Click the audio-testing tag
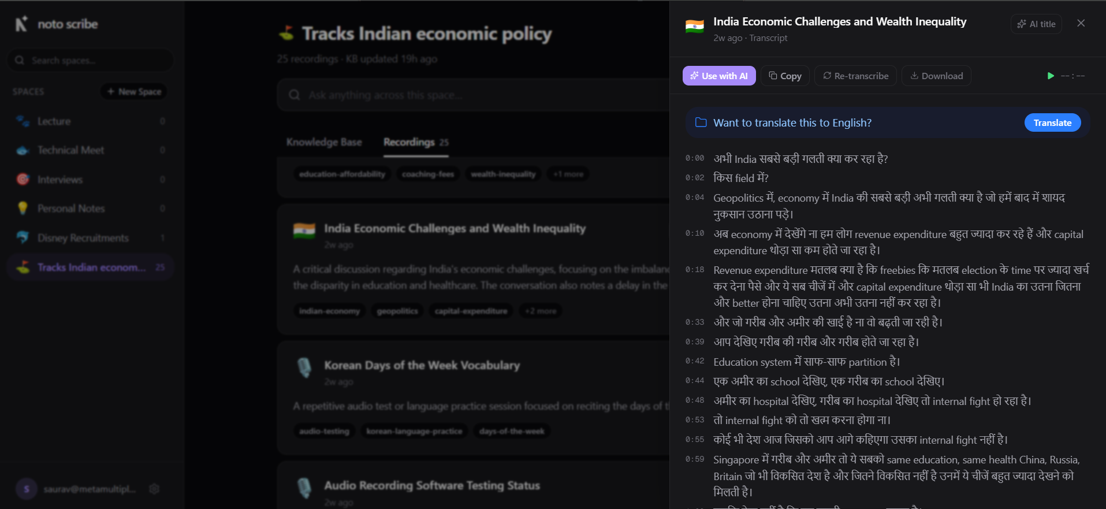Screen dimensions: 1106x509 click(x=324, y=431)
